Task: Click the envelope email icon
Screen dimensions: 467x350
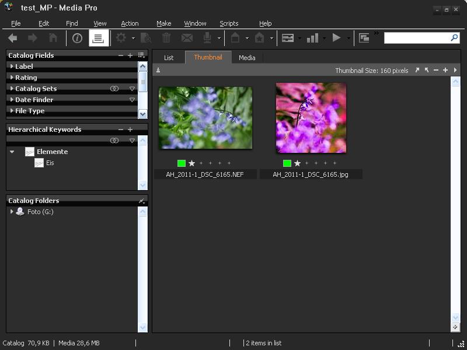Action: click(x=187, y=38)
